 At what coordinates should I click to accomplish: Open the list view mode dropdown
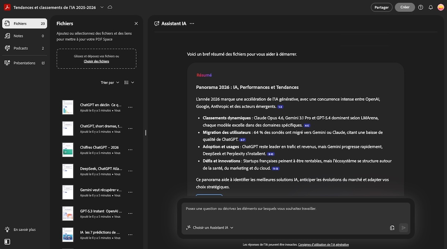click(x=129, y=83)
